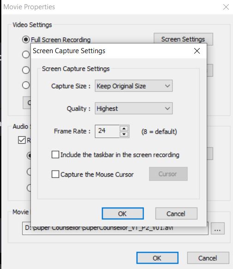
Task: Click the greyed-out Cursor button
Action: click(168, 174)
